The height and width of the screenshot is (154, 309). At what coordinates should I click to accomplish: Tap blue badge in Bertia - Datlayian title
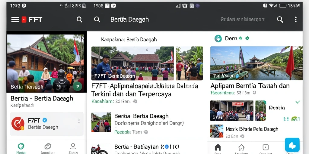coord(167,146)
